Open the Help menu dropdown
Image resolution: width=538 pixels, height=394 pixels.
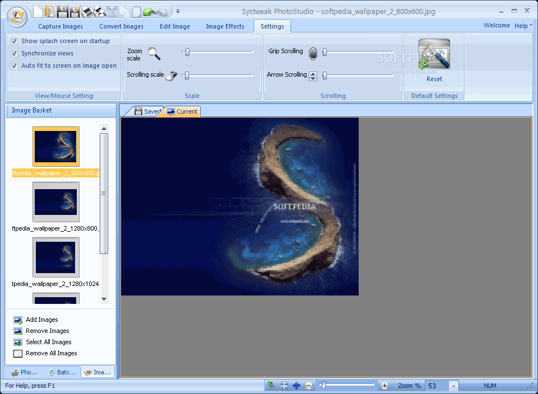pyautogui.click(x=523, y=26)
